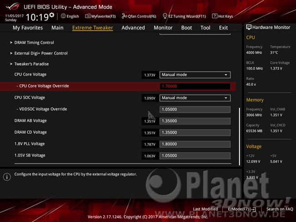The width and height of the screenshot is (296, 222).
Task: Click the 31°C temperature value
Action: pyautogui.click(x=274, y=53)
